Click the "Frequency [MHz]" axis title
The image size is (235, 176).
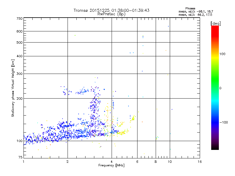[111, 165]
